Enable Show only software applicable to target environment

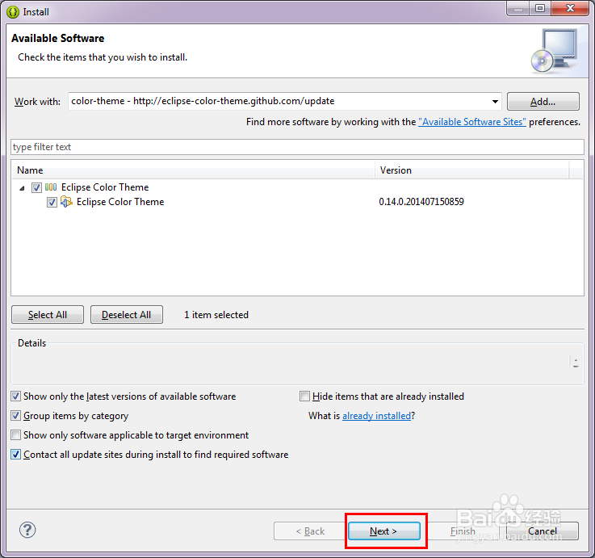pos(15,435)
